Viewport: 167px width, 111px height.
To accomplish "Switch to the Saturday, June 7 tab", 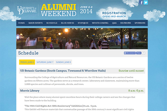I will [x=45, y=62].
